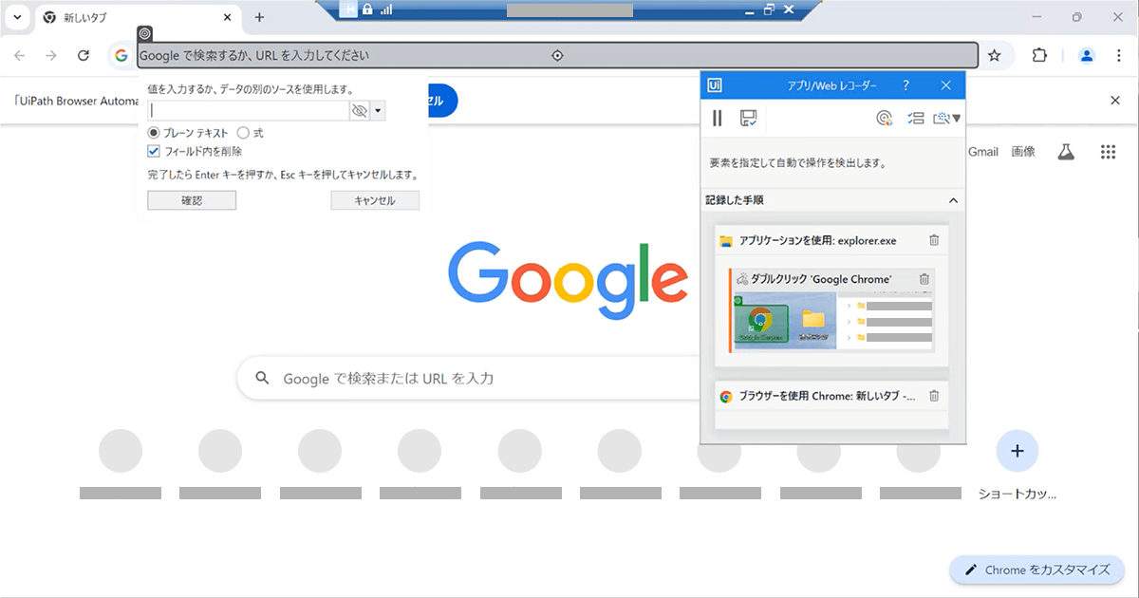Image resolution: width=1139 pixels, height=598 pixels.
Task: Click the Google G icon in address bar
Action: [121, 56]
